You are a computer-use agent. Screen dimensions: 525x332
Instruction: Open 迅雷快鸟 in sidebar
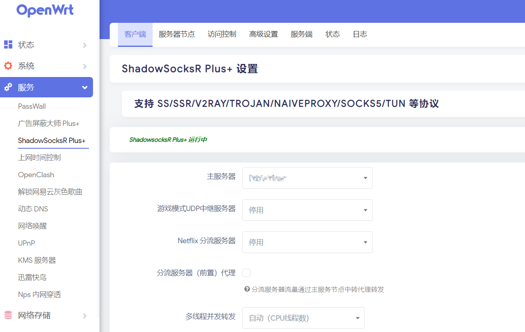pyautogui.click(x=32, y=277)
